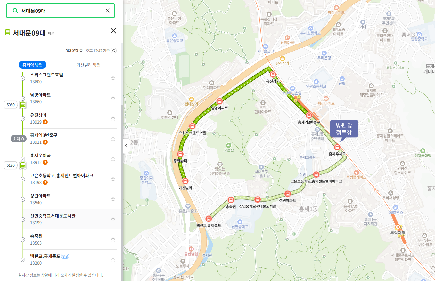This screenshot has height=281, width=435.
Task: Expand the chevron next to 신연중학교서대문도서관
Action: pyautogui.click(x=23, y=220)
